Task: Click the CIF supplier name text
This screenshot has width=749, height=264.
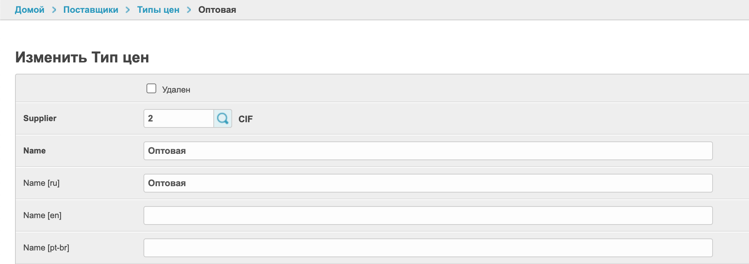Action: (x=246, y=119)
